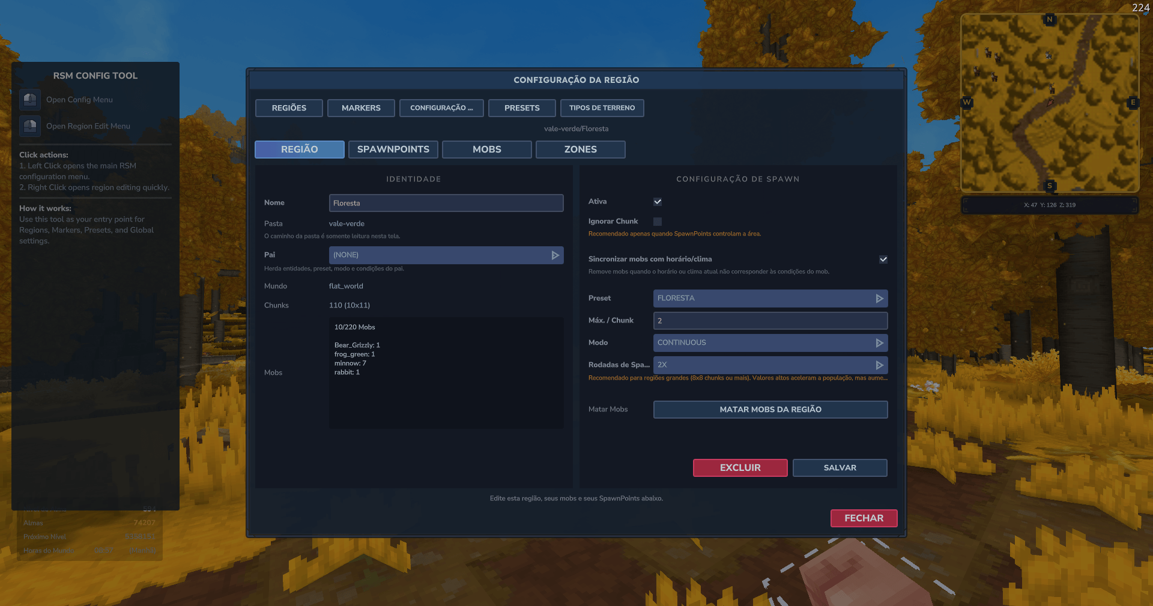This screenshot has width=1153, height=606.
Task: Click the arrow icon on the Modo field
Action: point(880,343)
